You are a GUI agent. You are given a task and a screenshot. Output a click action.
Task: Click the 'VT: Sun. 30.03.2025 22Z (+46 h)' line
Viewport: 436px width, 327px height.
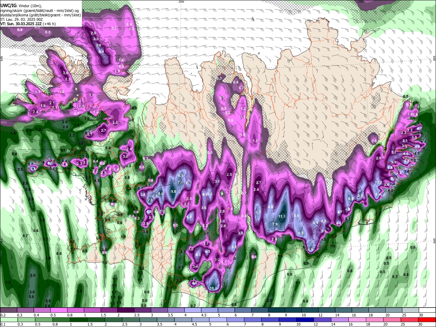(28, 24)
